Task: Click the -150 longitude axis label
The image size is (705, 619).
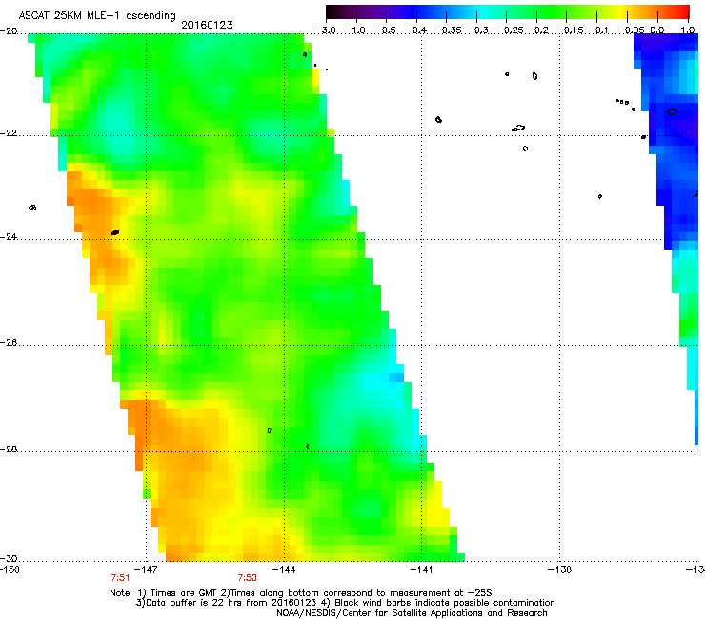Action: click(x=10, y=570)
